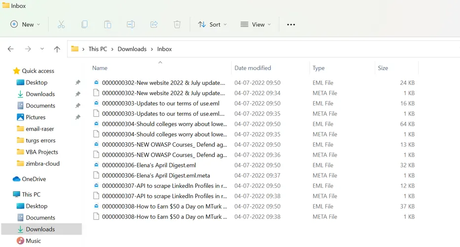The width and height of the screenshot is (460, 247).
Task: Select 0000000307 API scrape LinkedIn META file
Action: 165,196
